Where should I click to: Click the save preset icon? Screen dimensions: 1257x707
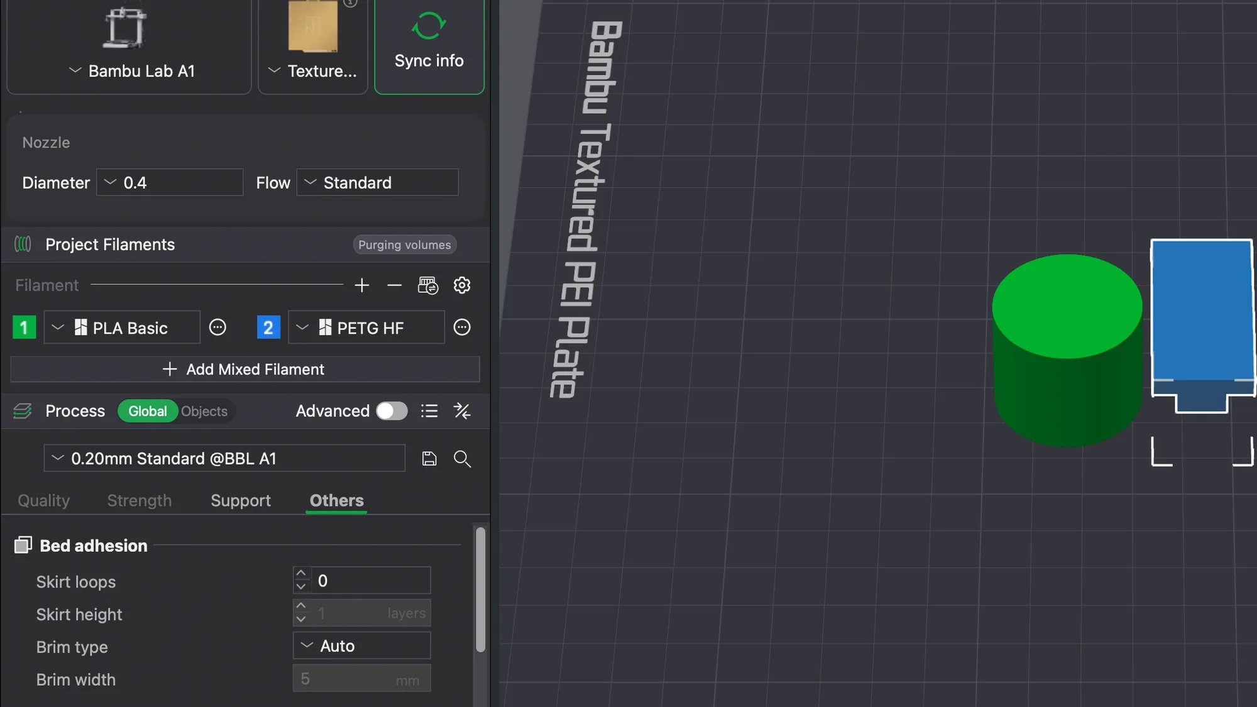(429, 459)
